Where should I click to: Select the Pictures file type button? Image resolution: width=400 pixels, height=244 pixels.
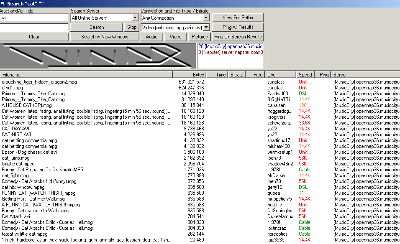[x=200, y=37]
